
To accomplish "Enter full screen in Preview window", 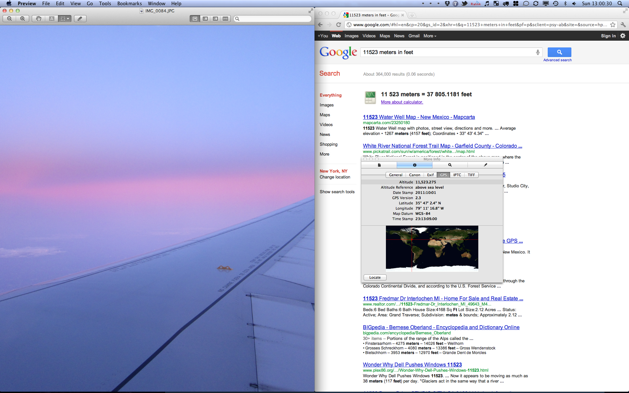I will [x=311, y=11].
